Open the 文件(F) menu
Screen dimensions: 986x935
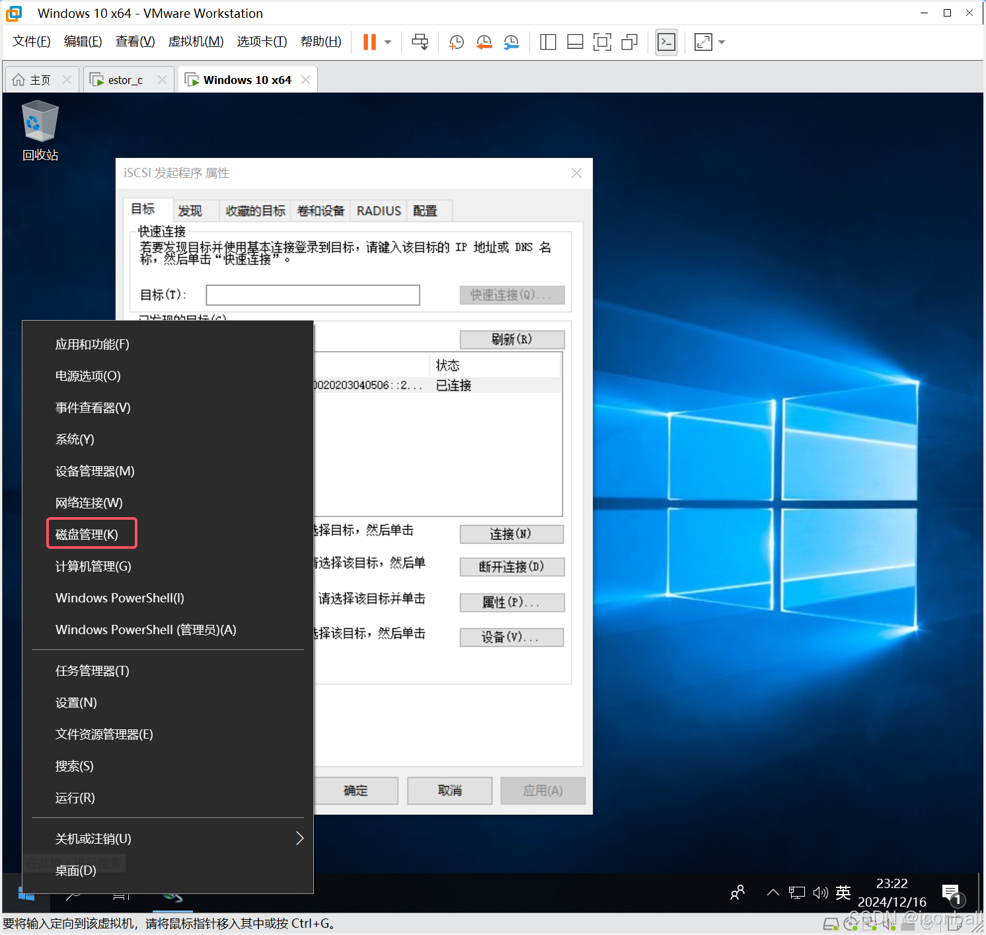tap(32, 42)
